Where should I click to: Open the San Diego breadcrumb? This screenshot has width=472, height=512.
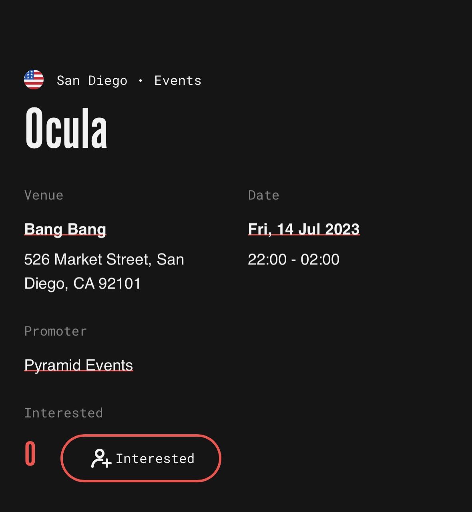click(x=92, y=81)
